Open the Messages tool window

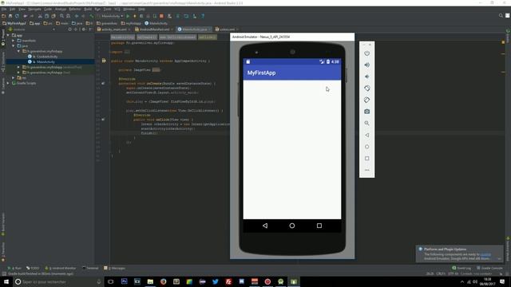pos(115,268)
